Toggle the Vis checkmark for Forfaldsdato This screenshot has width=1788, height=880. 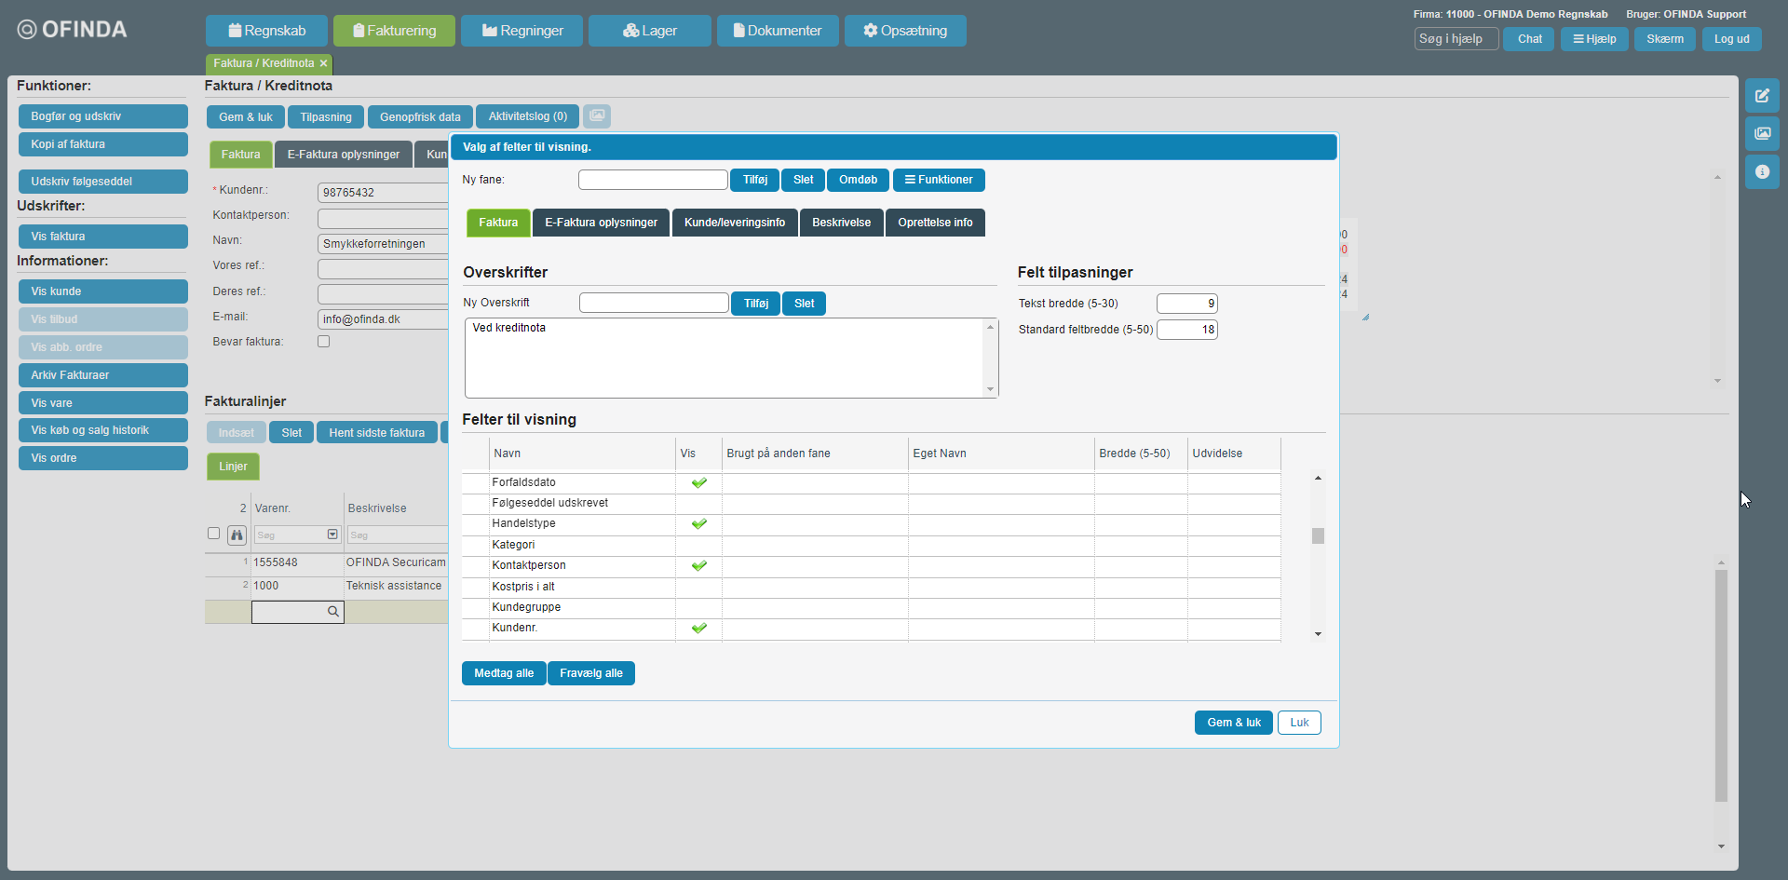pos(698,482)
